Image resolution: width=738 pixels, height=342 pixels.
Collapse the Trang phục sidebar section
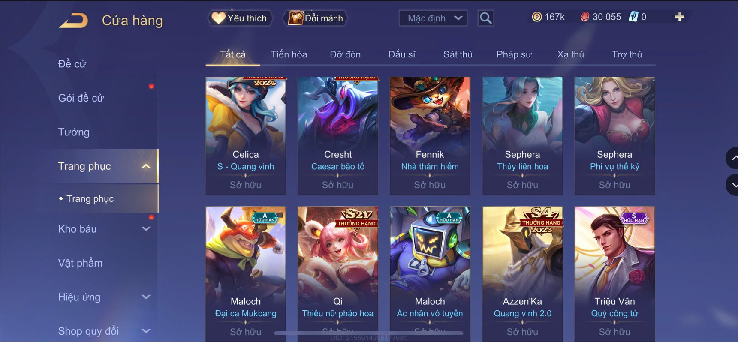(146, 166)
